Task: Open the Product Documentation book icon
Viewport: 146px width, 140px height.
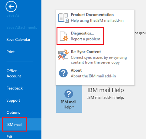Action: tap(63, 18)
